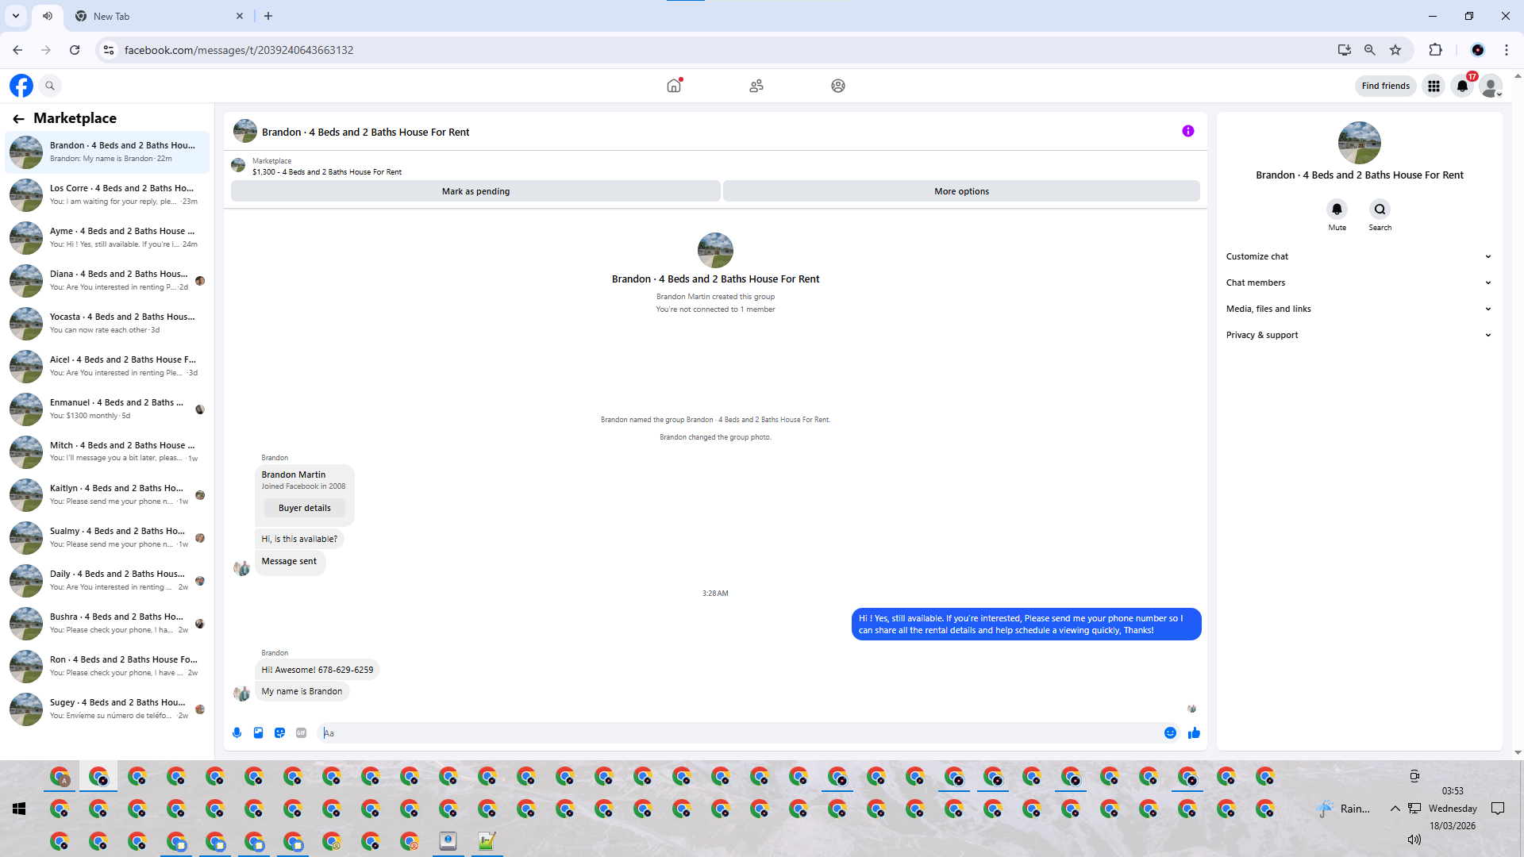
Task: Open the browser extensions puzzle icon
Action: point(1435,50)
